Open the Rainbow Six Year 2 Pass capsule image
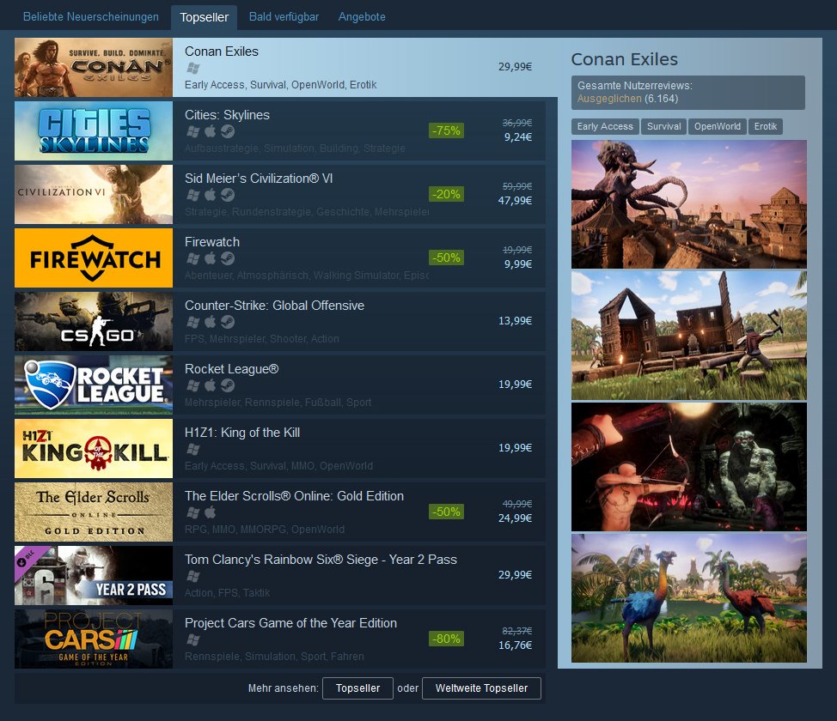 [94, 575]
